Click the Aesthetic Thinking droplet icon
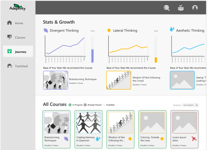 [172, 31]
